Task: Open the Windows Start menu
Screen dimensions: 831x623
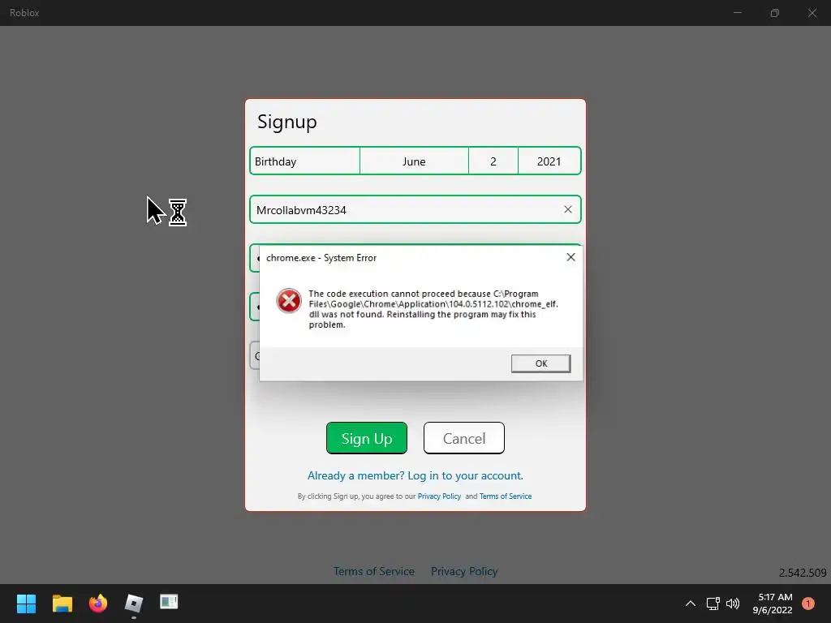Action: (x=26, y=603)
